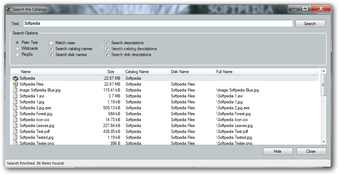339x175 pixels.
Task: Click file icon of Softpedia Tested.jpg
Action: pos(15,137)
